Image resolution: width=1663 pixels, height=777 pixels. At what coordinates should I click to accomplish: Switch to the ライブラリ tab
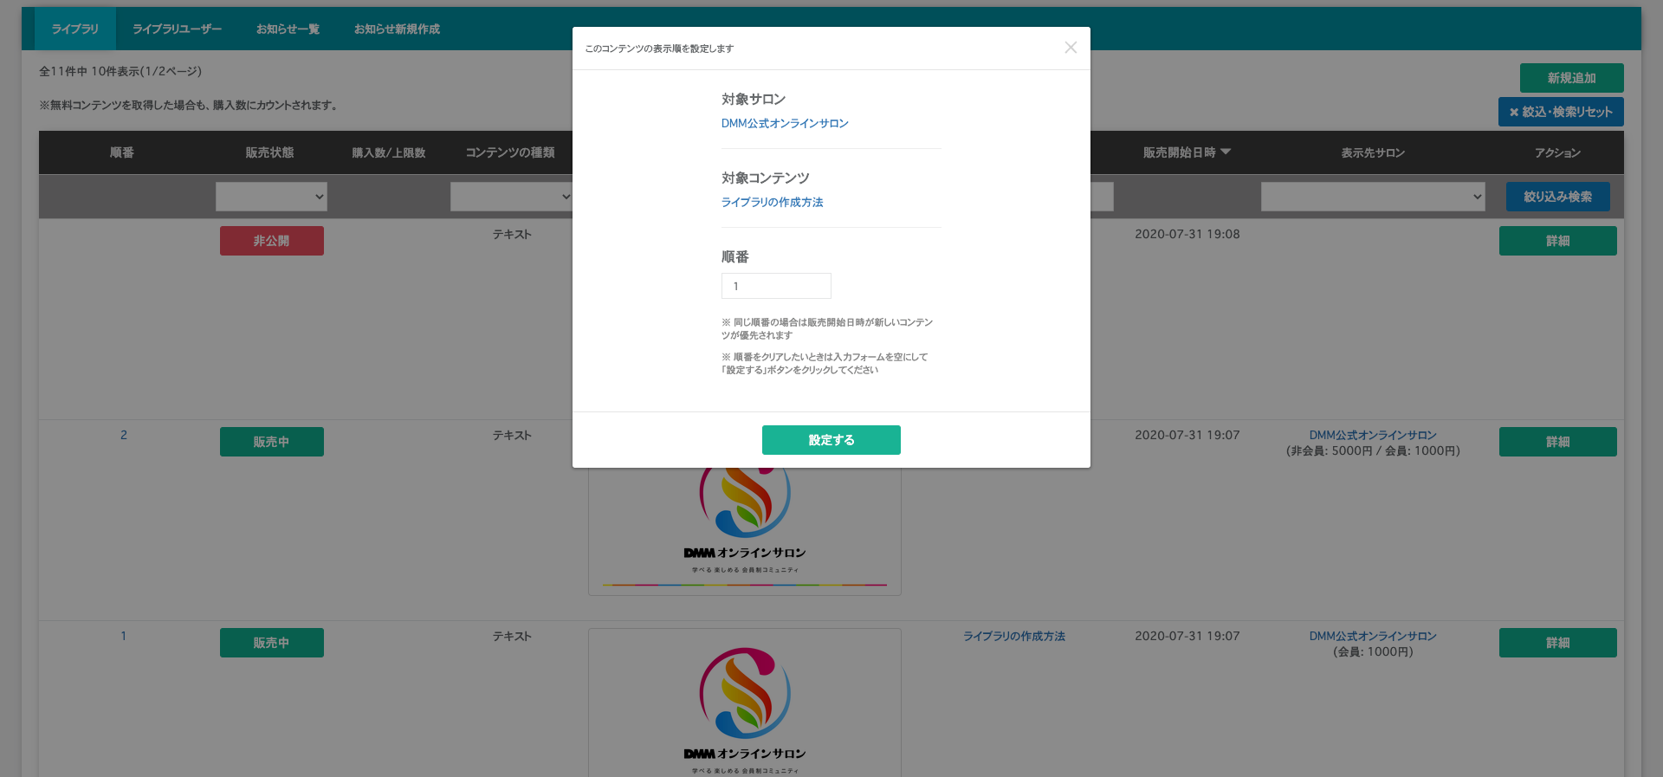point(74,29)
